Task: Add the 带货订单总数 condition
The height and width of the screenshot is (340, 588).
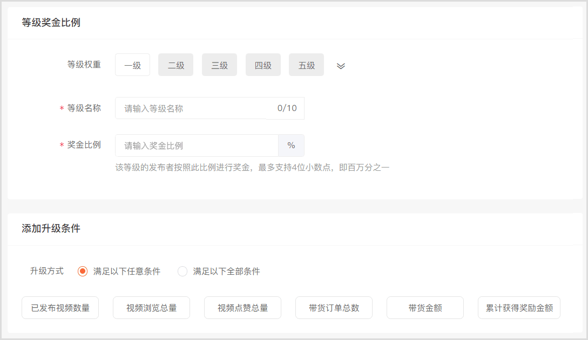Action: [334, 308]
